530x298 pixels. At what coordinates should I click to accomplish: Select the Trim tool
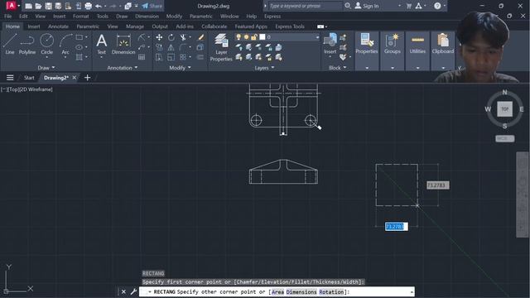pyautogui.click(x=183, y=37)
